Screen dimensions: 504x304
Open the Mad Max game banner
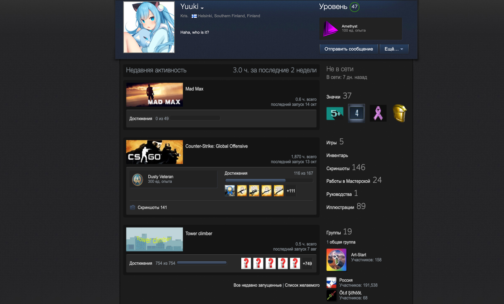(x=154, y=95)
